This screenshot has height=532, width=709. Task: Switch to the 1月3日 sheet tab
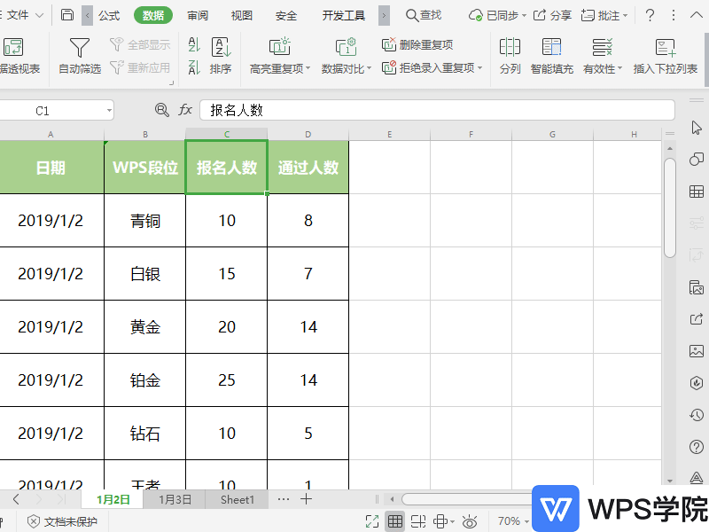point(175,499)
